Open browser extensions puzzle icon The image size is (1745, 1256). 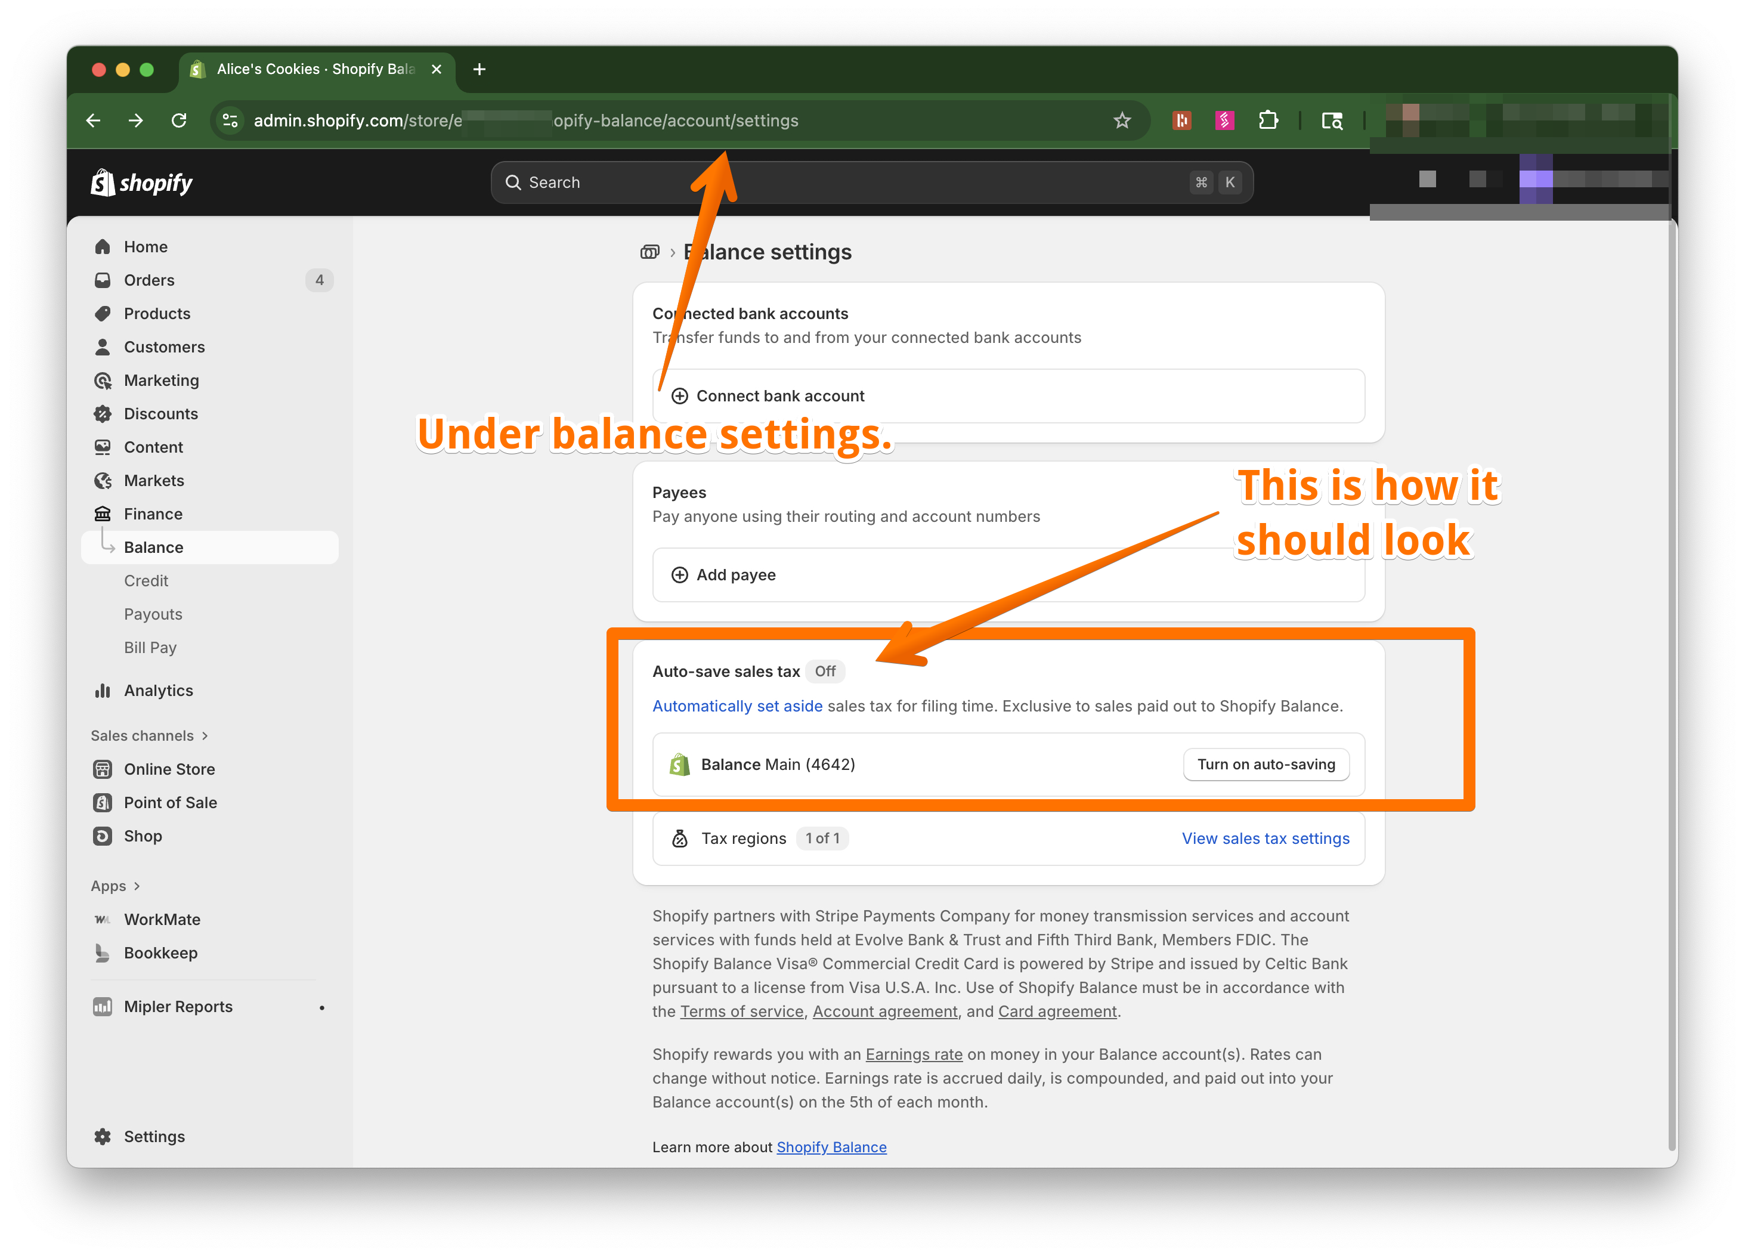point(1268,121)
